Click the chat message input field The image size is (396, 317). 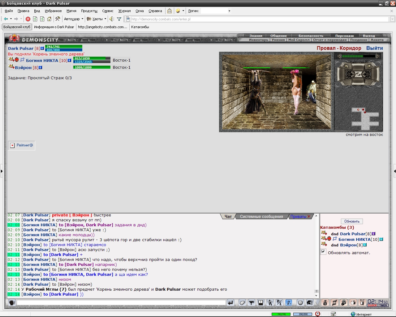coord(121,303)
